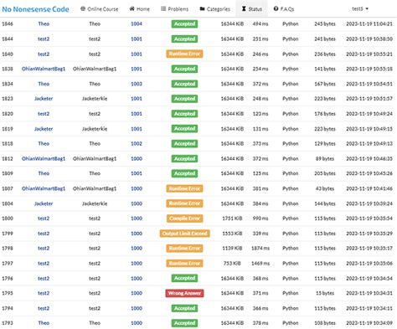The width and height of the screenshot is (397, 329).
Task: Open user Theo in submission 1793
Action: pyautogui.click(x=44, y=323)
